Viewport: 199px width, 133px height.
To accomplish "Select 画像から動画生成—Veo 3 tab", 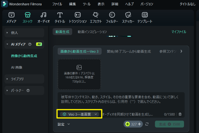I will pyautogui.click(x=79, y=51).
